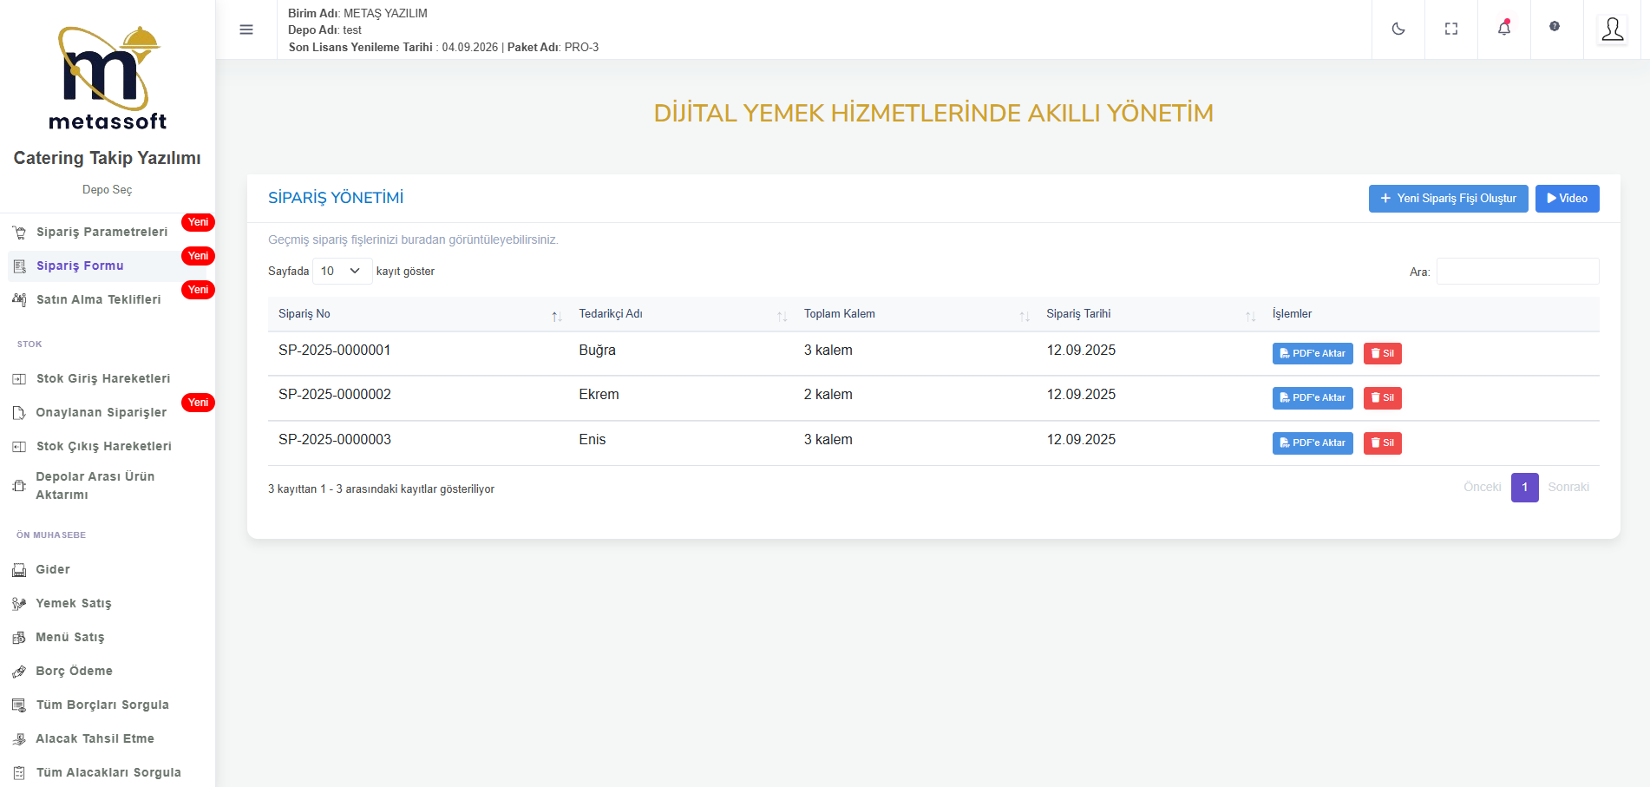Enter fullscreen mode via header icon
This screenshot has width=1650, height=787.
[x=1450, y=29]
